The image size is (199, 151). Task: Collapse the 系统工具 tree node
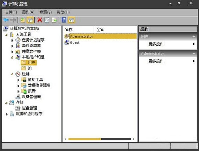6,35
